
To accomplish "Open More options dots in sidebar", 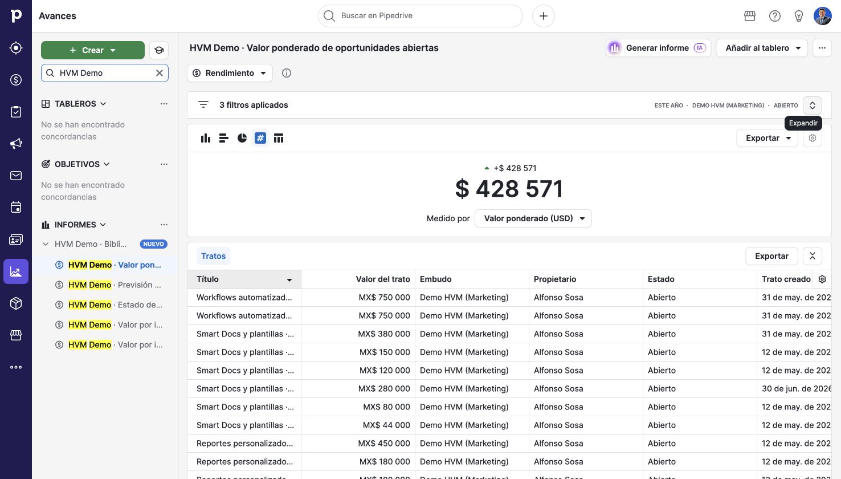I will click(x=16, y=367).
